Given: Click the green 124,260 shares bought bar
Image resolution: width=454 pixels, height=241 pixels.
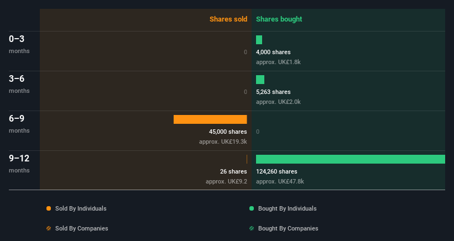Looking at the screenshot, I should click(x=351, y=159).
